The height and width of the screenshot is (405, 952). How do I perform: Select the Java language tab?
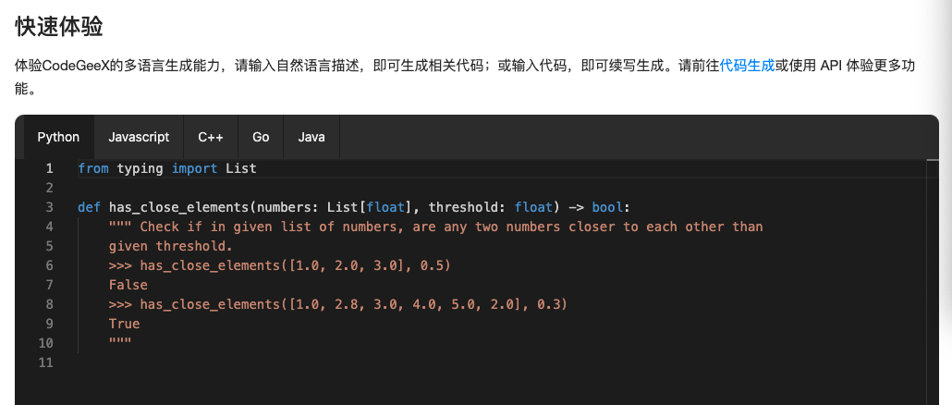tap(311, 137)
